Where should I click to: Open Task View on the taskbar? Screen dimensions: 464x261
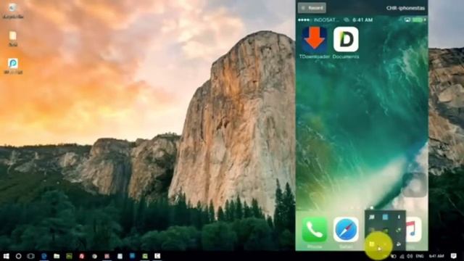pos(30,256)
